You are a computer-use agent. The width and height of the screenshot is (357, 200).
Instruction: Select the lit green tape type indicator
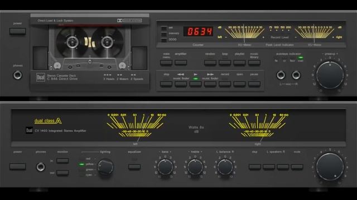(301, 58)
